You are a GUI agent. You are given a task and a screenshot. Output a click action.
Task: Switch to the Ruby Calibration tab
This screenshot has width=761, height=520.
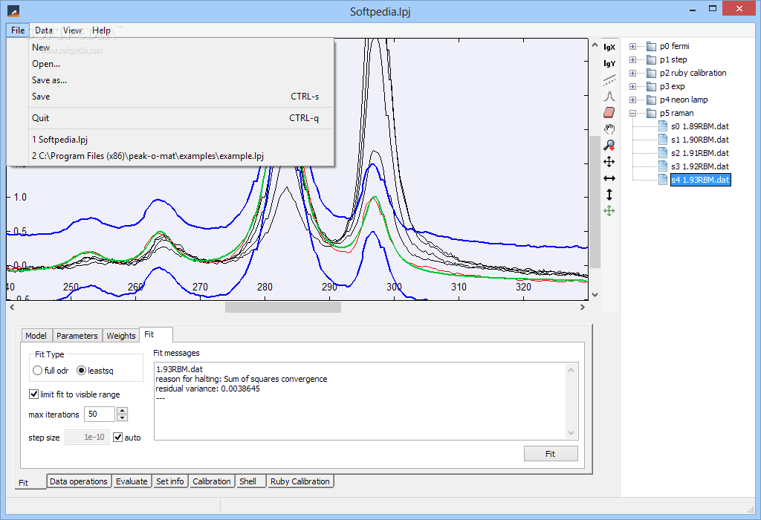(300, 481)
